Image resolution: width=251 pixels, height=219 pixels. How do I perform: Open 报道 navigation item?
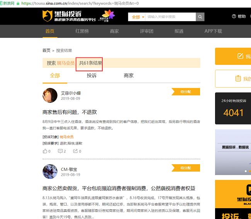pos(179,31)
